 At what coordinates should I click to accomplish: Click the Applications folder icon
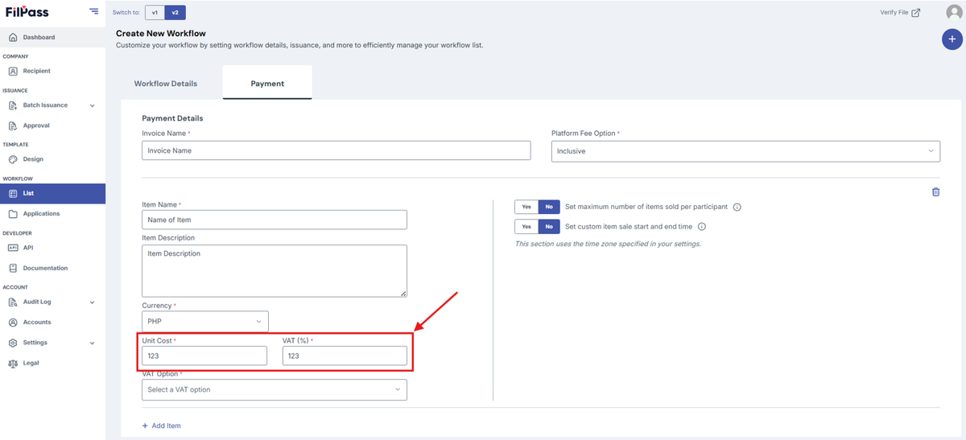(13, 214)
